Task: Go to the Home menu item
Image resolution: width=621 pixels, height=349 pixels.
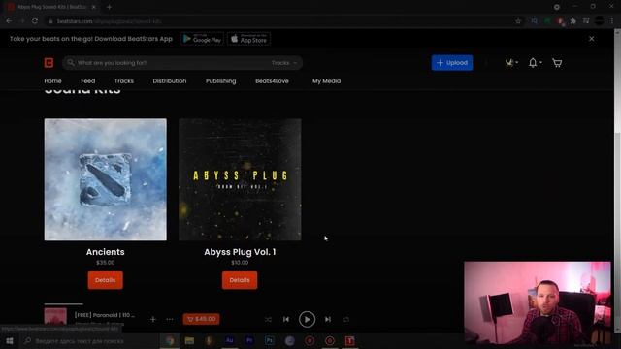Action: 52,81
